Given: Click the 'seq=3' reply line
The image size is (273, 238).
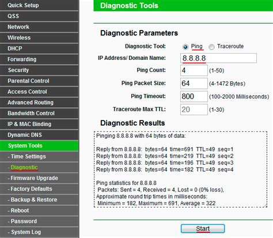Looking at the screenshot, I should pos(165,163).
